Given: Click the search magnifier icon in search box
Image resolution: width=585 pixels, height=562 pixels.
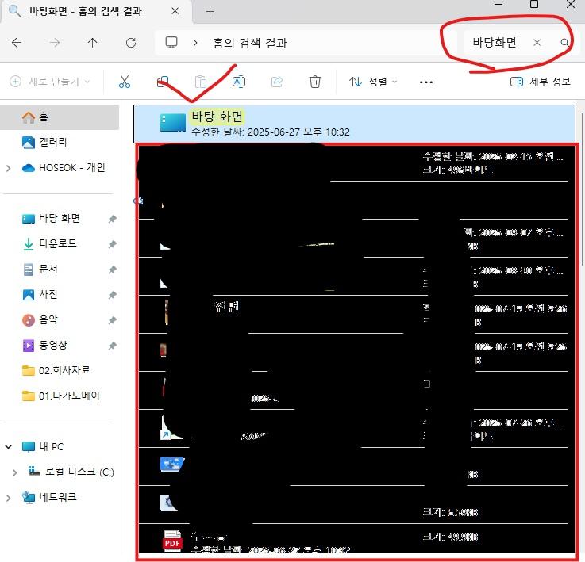Looking at the screenshot, I should (564, 43).
